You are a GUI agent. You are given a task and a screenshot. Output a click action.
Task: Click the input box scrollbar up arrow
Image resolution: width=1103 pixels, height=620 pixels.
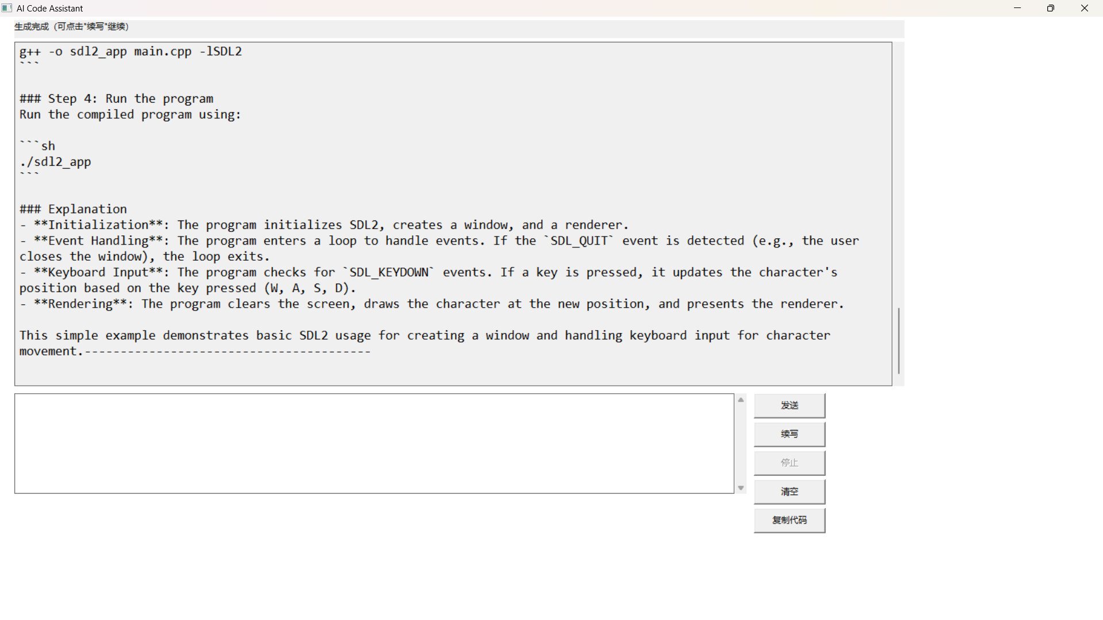[741, 400]
